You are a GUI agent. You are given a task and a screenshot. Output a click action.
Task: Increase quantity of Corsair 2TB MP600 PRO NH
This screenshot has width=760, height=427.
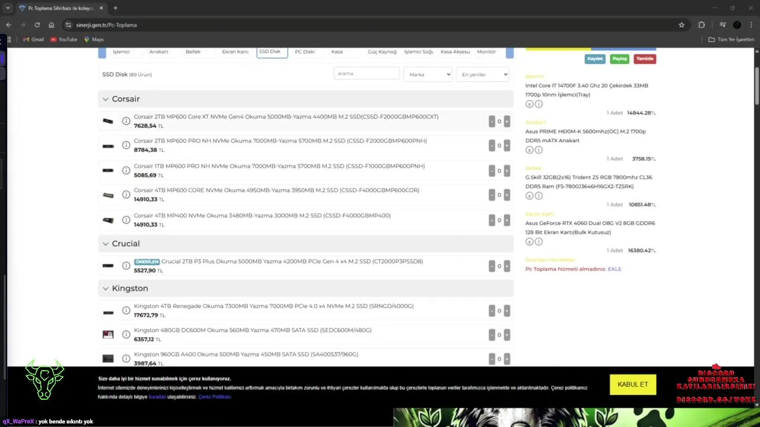tap(506, 145)
